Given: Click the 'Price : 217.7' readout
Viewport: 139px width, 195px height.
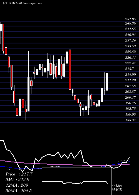Looking at the screenshot, I should tap(19, 174).
